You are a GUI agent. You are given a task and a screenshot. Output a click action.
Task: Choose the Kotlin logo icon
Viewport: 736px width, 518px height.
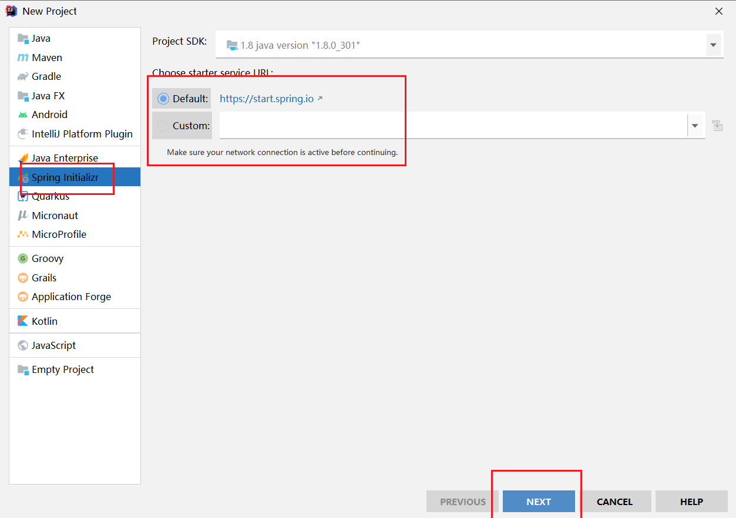click(23, 321)
